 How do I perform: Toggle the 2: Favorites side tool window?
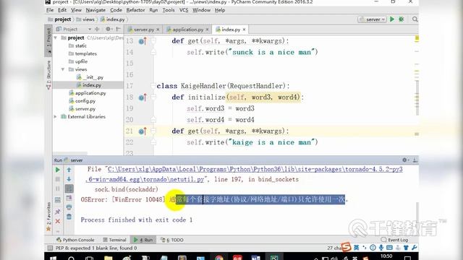tap(48, 217)
